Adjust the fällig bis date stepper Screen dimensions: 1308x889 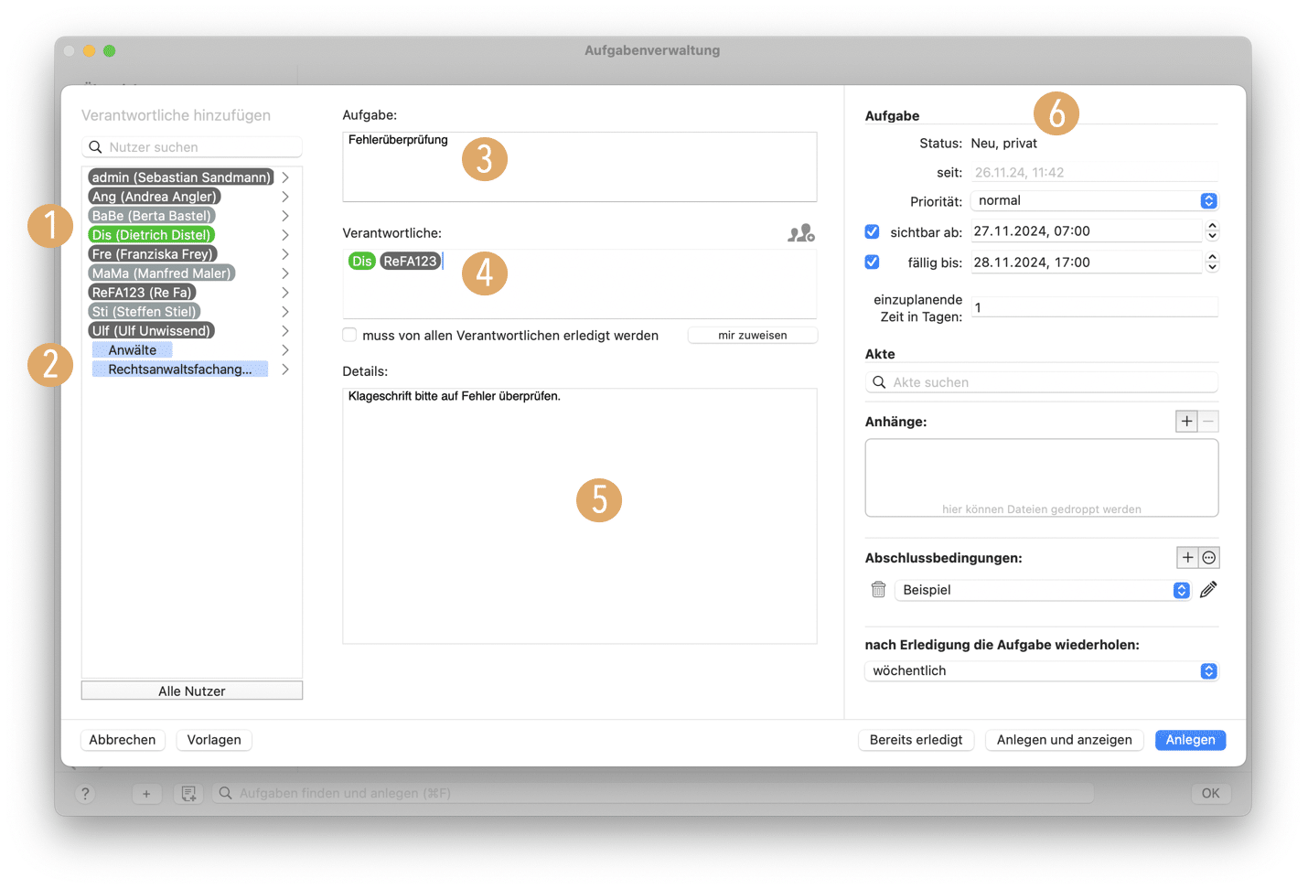click(x=1212, y=262)
